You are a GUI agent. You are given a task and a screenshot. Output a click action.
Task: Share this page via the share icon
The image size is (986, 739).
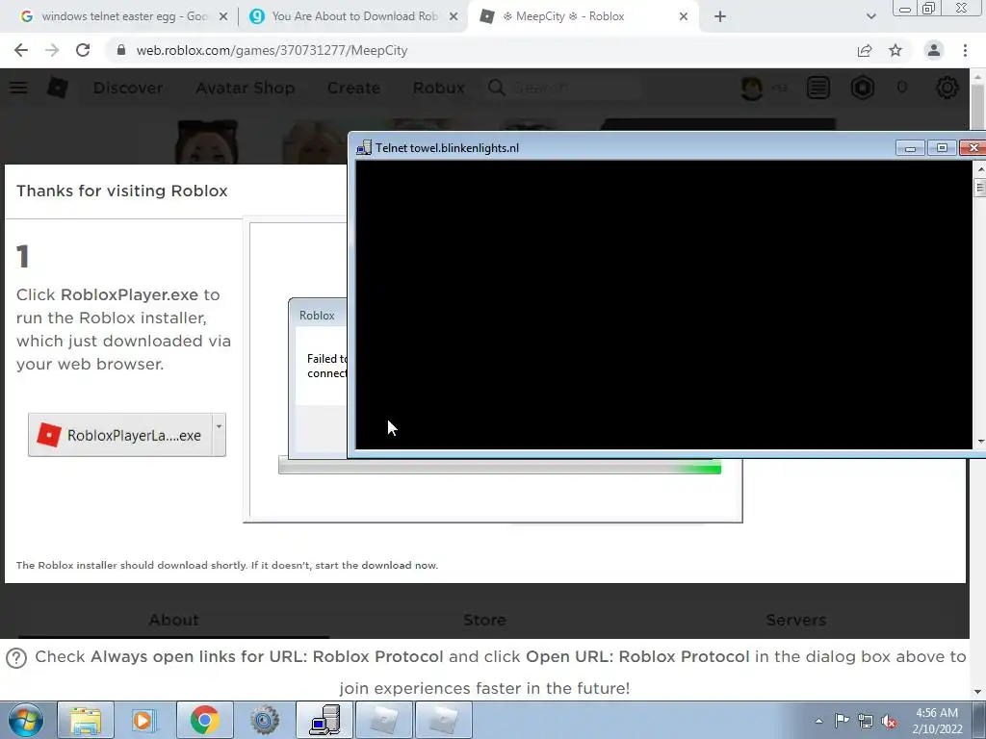(x=865, y=50)
